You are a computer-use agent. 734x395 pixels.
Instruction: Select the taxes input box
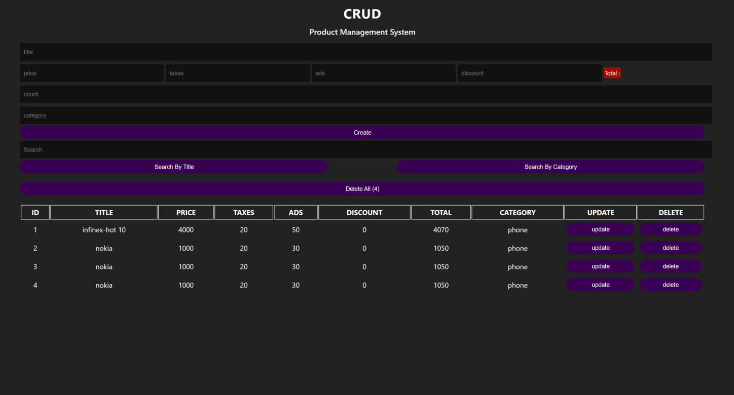(238, 73)
